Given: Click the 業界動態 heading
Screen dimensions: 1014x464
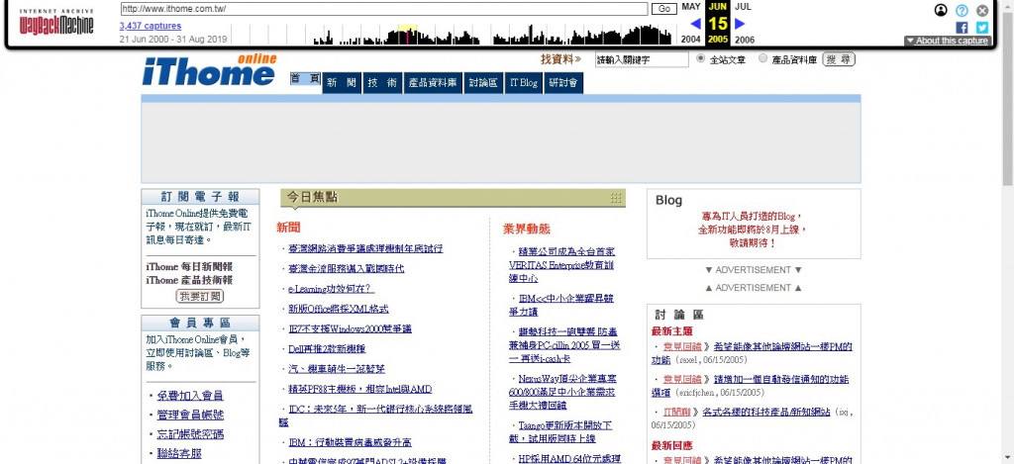Looking at the screenshot, I should 527,229.
